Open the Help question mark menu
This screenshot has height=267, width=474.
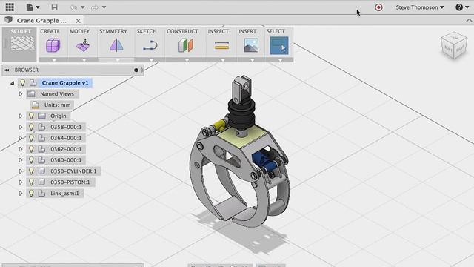[x=462, y=7]
